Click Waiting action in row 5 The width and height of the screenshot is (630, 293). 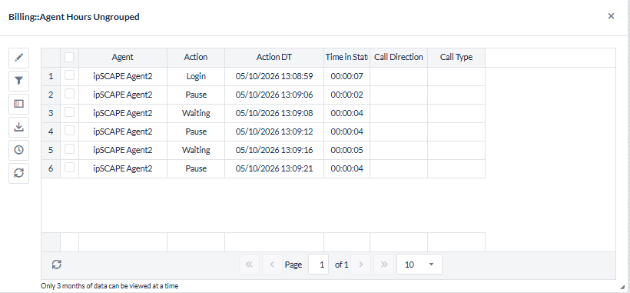[x=196, y=150]
